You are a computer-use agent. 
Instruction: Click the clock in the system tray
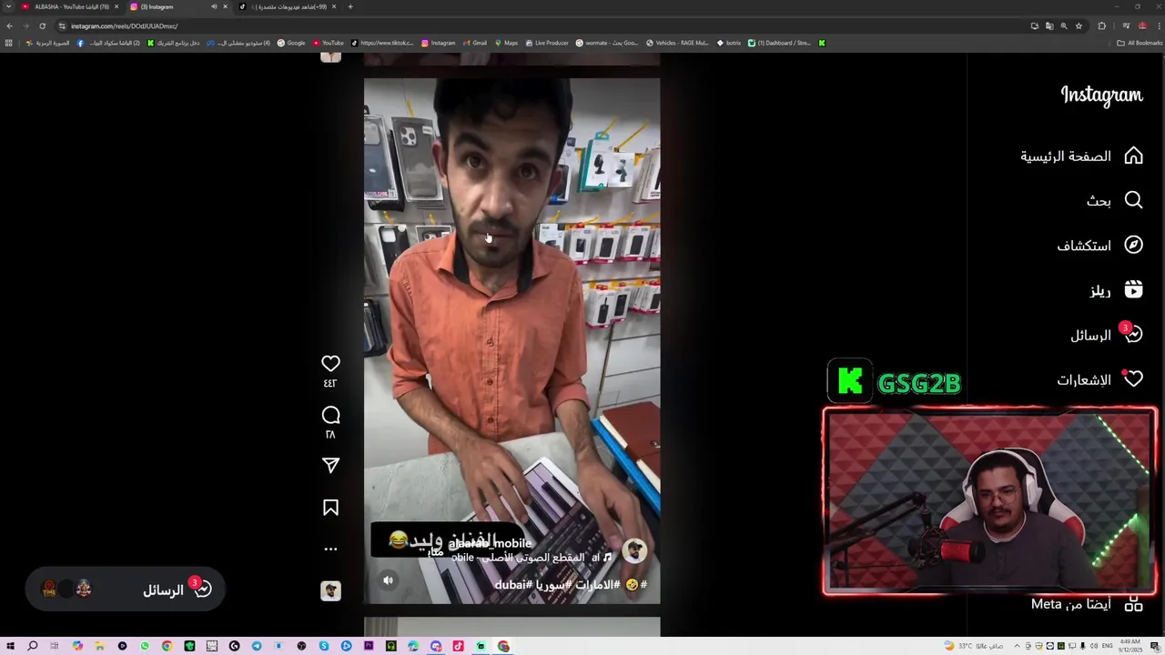click(x=1131, y=646)
